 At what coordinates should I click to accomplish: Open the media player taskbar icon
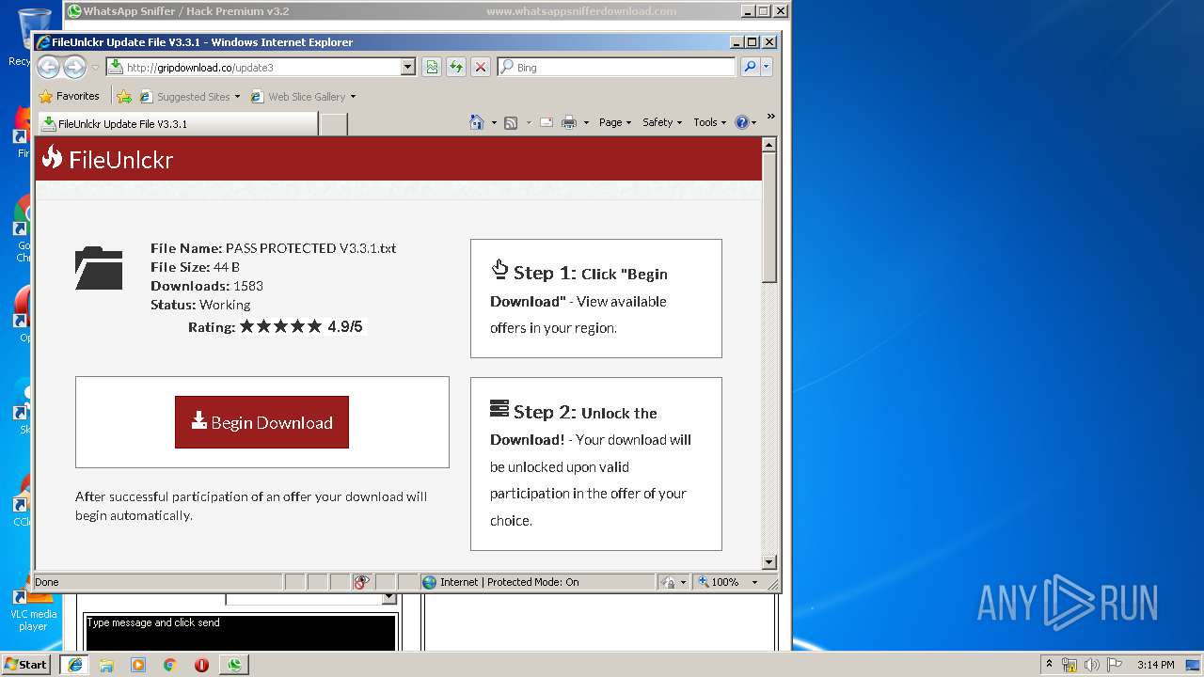(x=138, y=665)
